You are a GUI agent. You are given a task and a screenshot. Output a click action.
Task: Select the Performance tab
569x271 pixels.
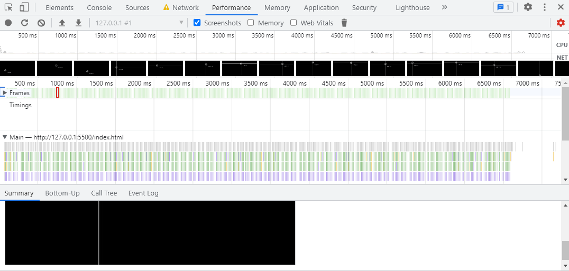[232, 7]
